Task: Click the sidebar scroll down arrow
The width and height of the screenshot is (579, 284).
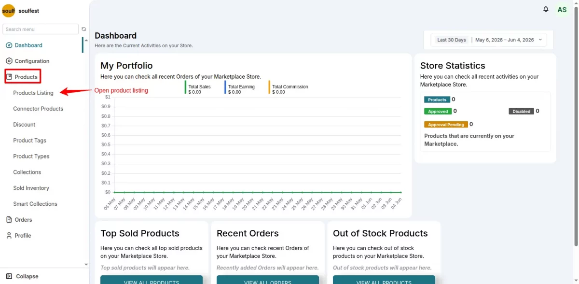Action: coord(86,264)
